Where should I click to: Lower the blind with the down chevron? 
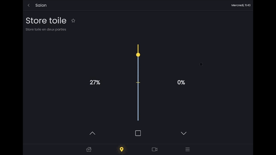click(x=184, y=133)
